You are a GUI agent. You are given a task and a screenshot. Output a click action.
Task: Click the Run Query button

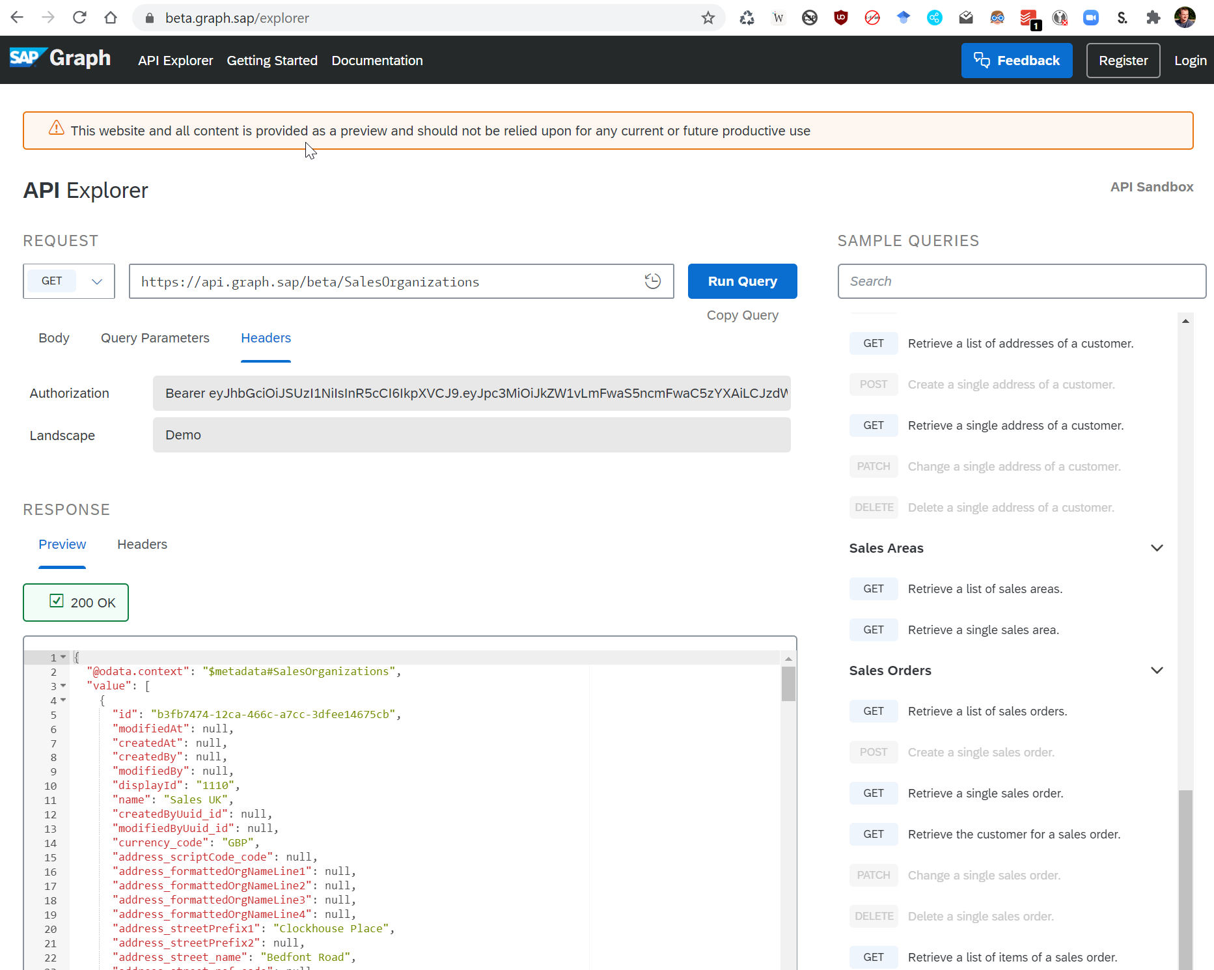(742, 281)
